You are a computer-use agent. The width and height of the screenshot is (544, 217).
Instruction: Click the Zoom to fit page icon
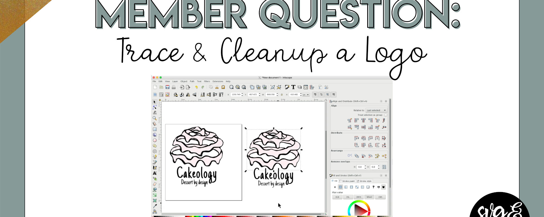click(244, 87)
